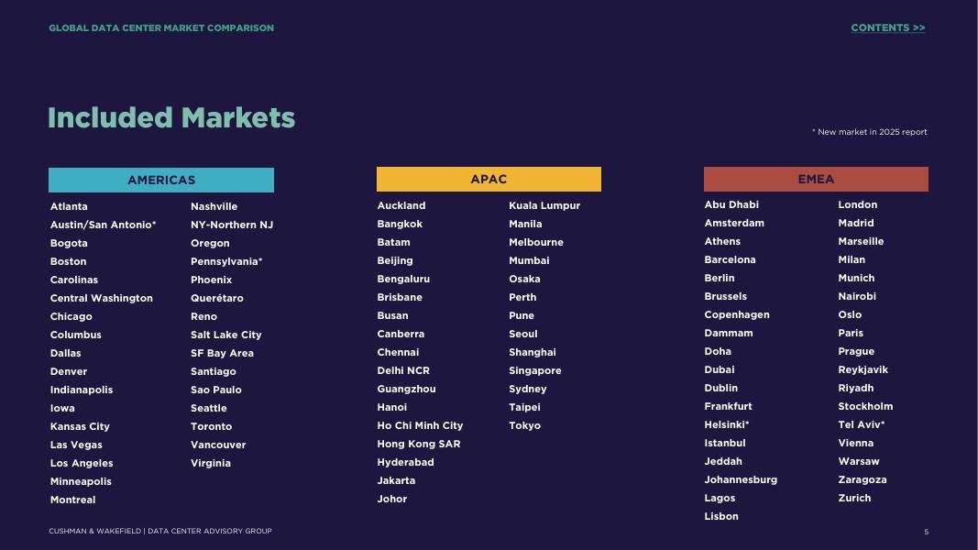This screenshot has width=978, height=550.
Task: Click the Cushman & Wakefield footer text
Action: (x=160, y=531)
